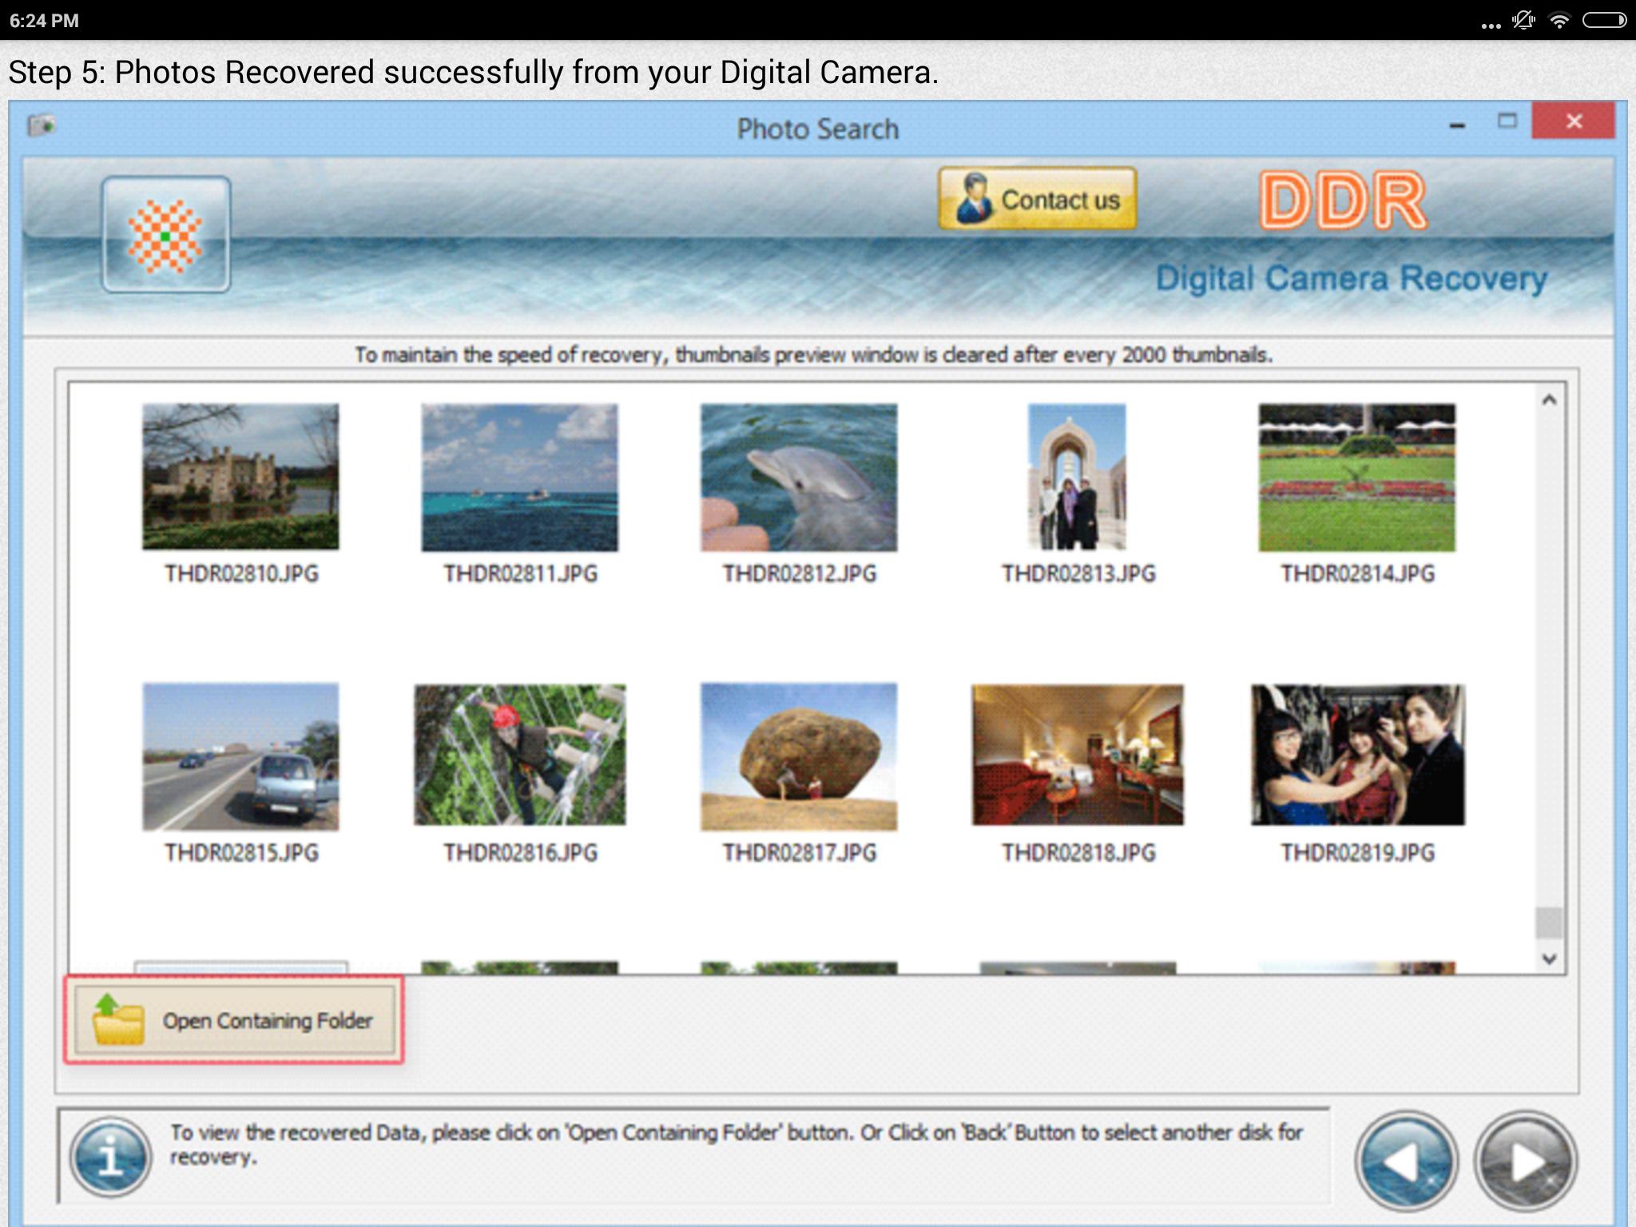The height and width of the screenshot is (1227, 1636).
Task: Select hotel room thumbnail THDR02818.JPG
Action: click(x=1078, y=755)
